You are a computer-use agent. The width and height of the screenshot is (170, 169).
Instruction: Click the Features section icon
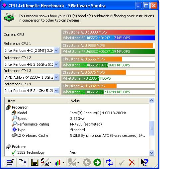click(x=9, y=147)
